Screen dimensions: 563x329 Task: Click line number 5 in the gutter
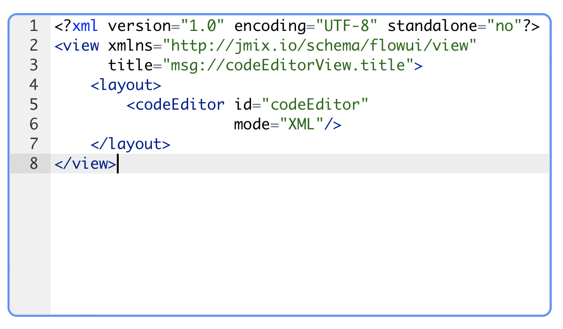pos(33,105)
